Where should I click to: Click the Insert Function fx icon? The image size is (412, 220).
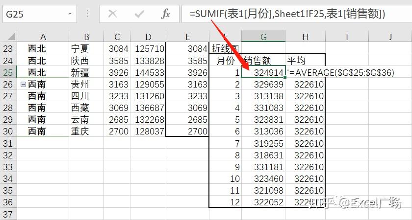click(x=165, y=14)
